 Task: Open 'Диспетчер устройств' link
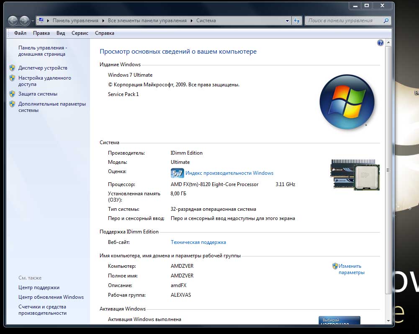point(43,68)
